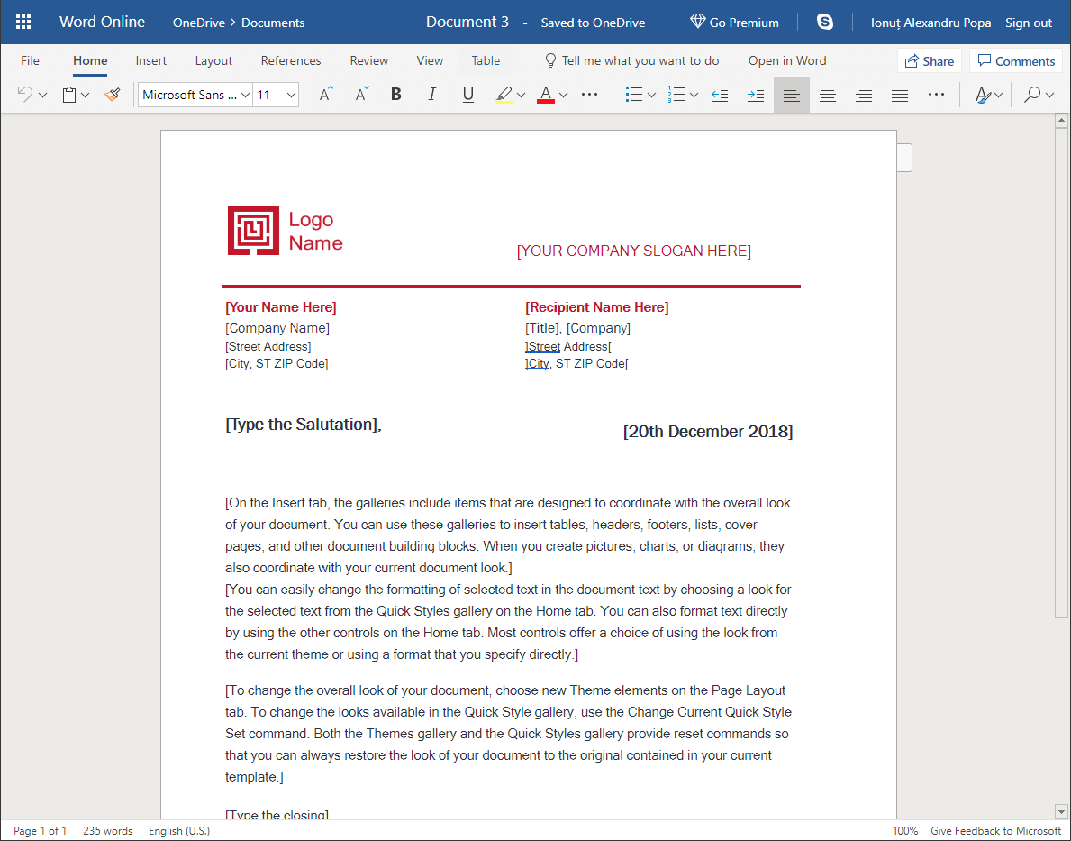
Task: Select the Format Painter brush
Action: pos(112,95)
